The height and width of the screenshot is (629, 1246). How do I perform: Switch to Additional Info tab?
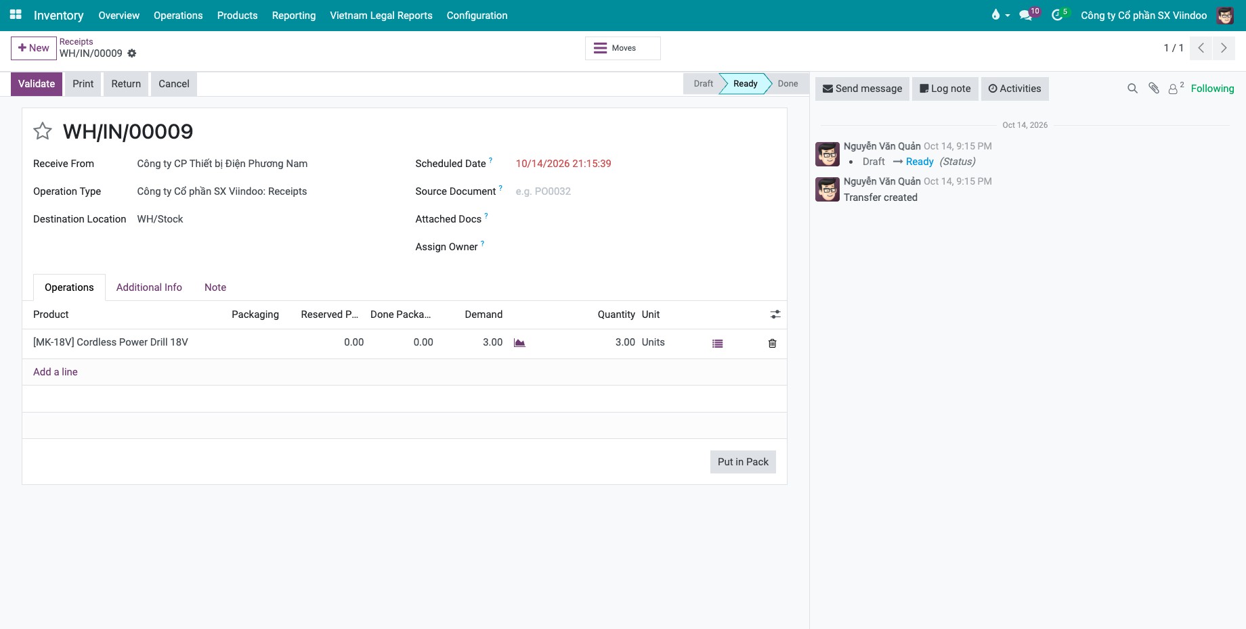149,287
